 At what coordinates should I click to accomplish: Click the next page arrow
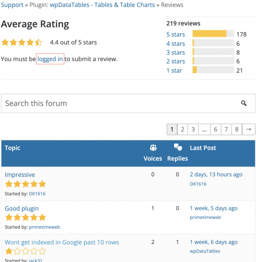pos(249,129)
